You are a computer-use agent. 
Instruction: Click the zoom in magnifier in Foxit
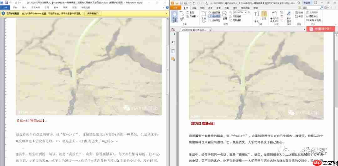[x=249, y=12]
